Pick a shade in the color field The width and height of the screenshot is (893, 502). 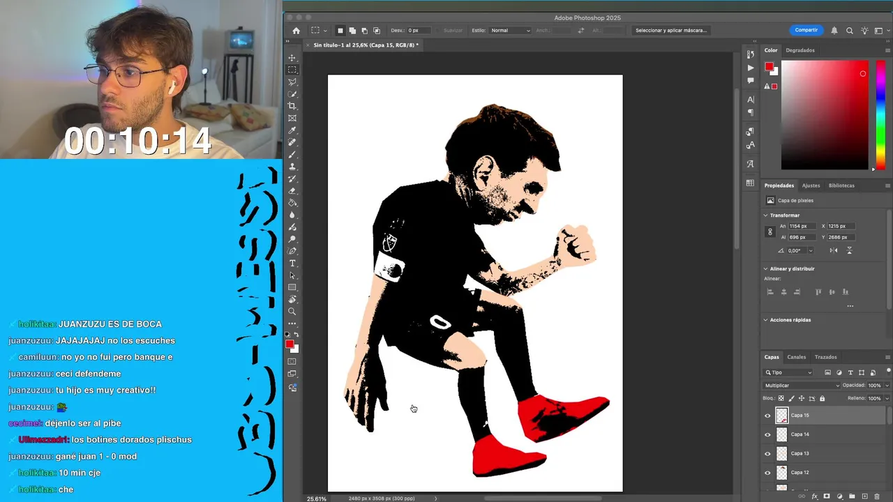825,115
